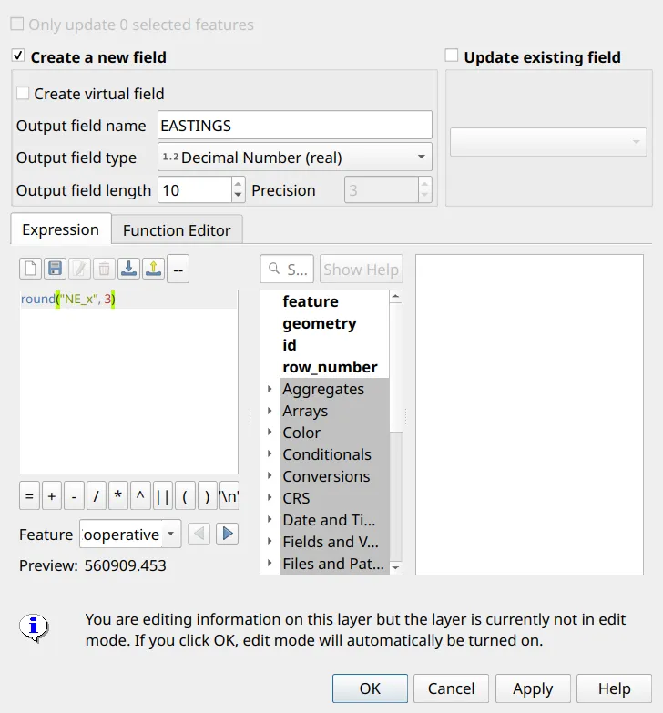
Task: Click the Apply button
Action: [533, 688]
